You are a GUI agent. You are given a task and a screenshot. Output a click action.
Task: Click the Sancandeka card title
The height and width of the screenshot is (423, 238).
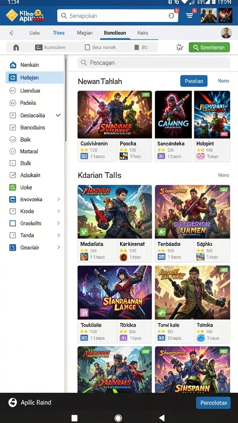click(170, 143)
